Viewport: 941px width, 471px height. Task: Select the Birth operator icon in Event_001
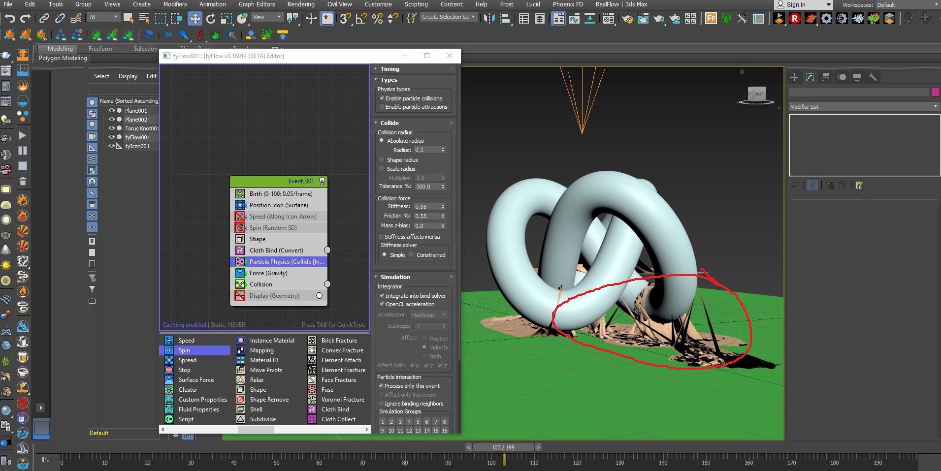tap(240, 194)
